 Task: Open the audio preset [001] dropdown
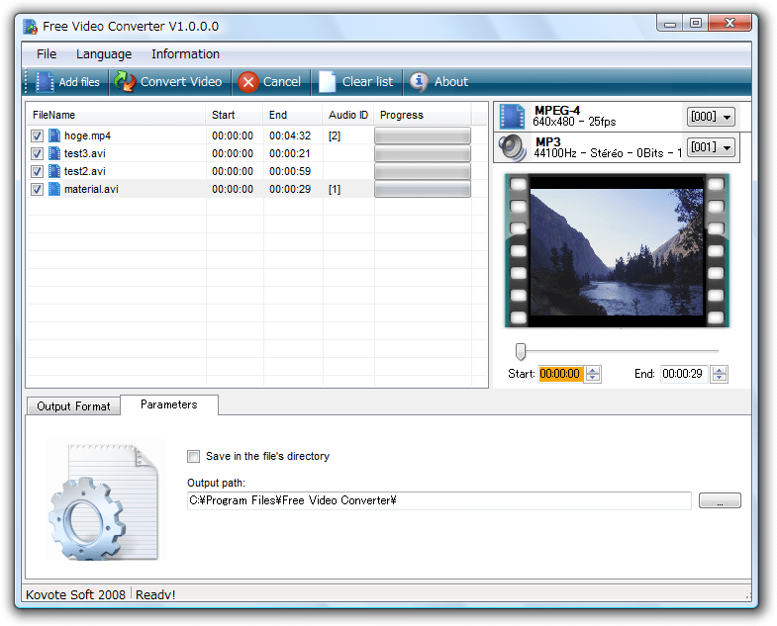pos(711,147)
